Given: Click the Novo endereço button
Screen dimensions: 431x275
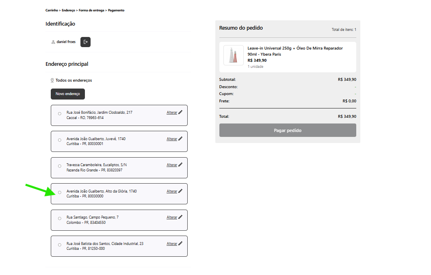Looking at the screenshot, I should click(x=68, y=94).
